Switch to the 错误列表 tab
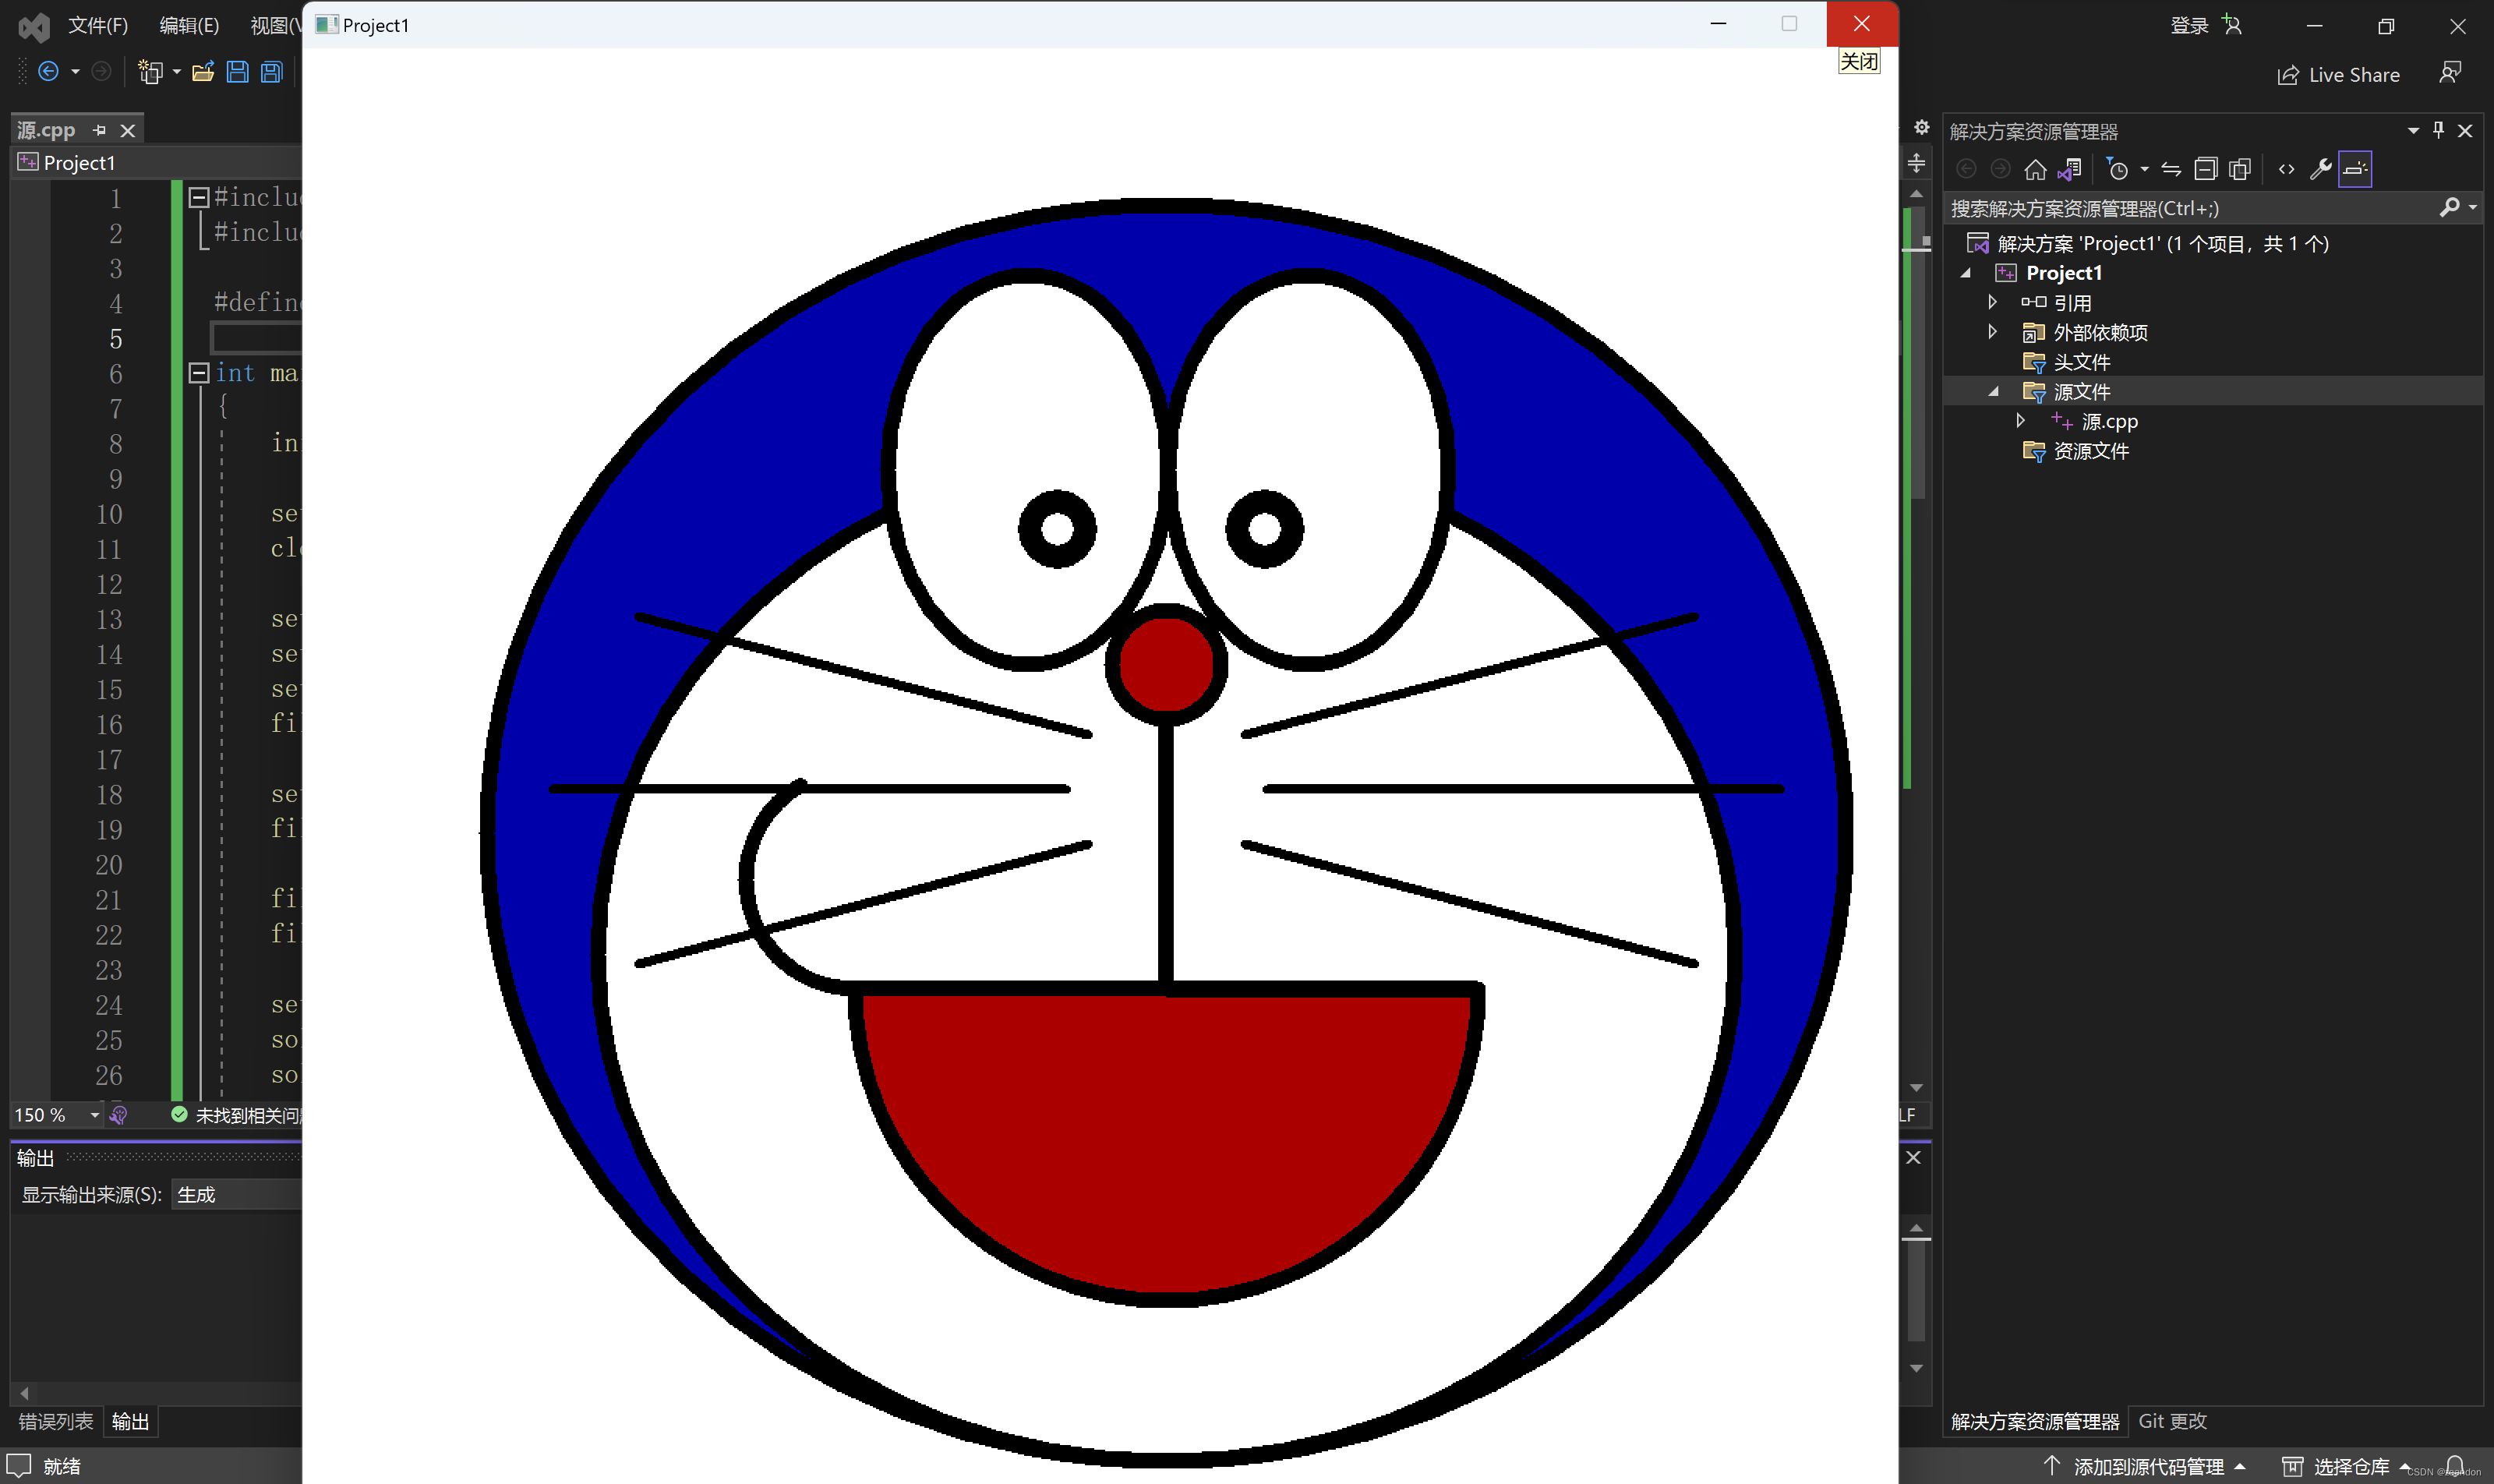This screenshot has height=1484, width=2494. point(56,1421)
